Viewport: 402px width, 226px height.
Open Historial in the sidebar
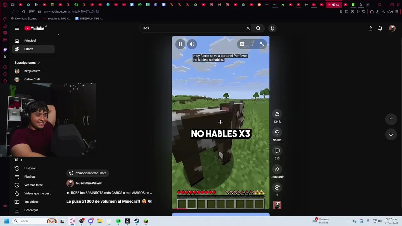[33, 168]
